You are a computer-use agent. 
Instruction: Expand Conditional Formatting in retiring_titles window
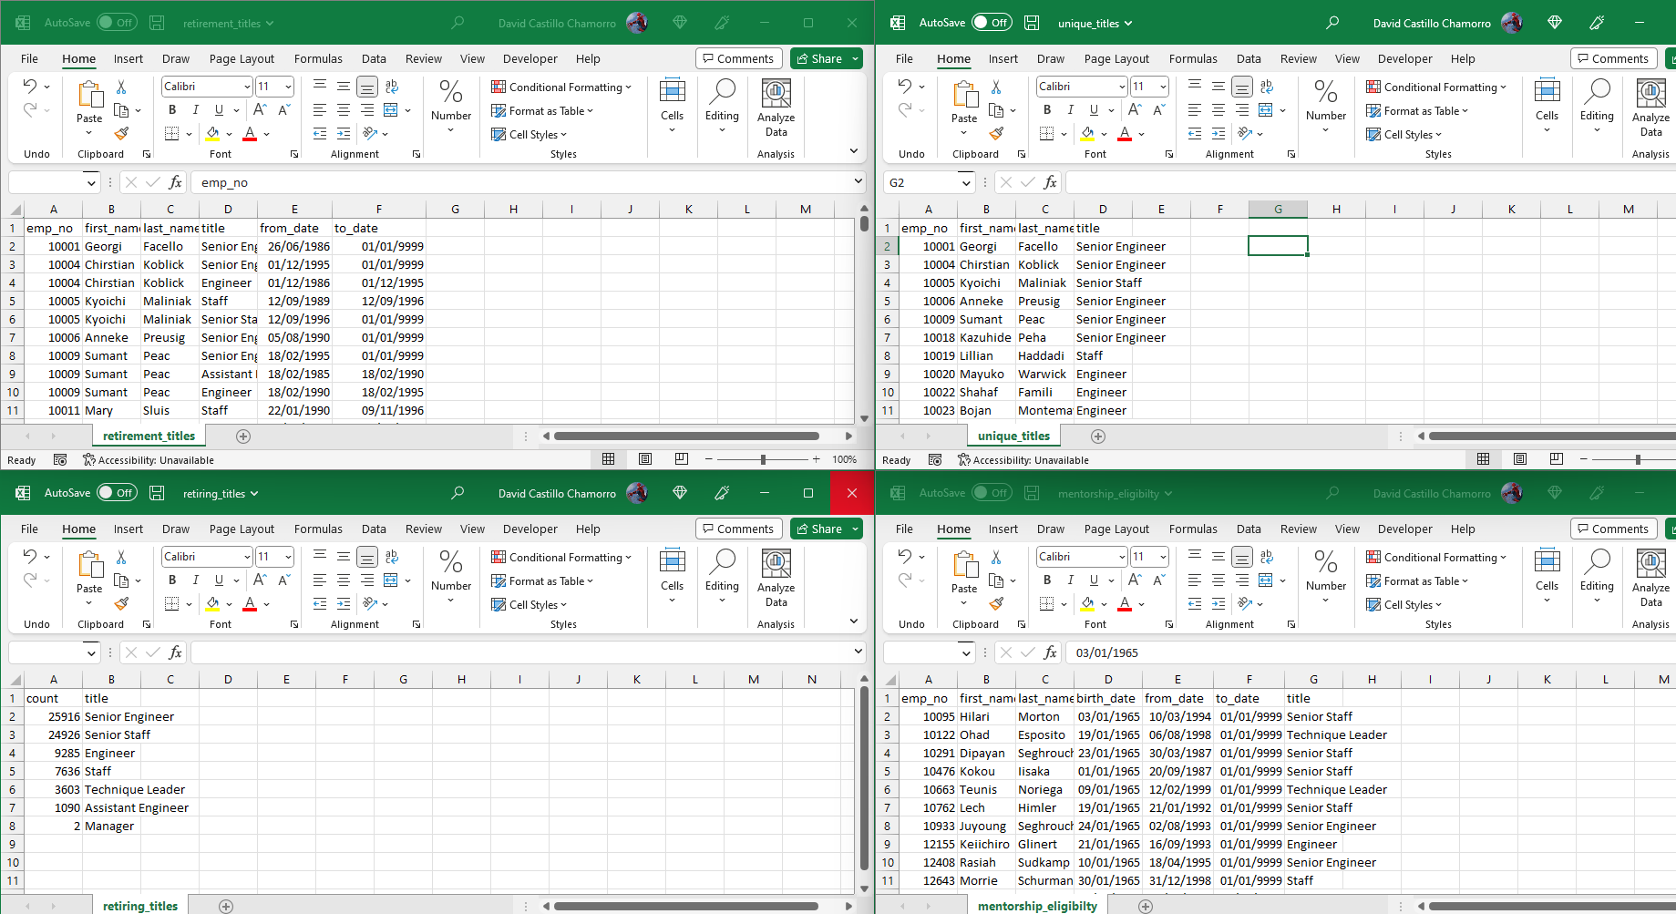pos(561,557)
